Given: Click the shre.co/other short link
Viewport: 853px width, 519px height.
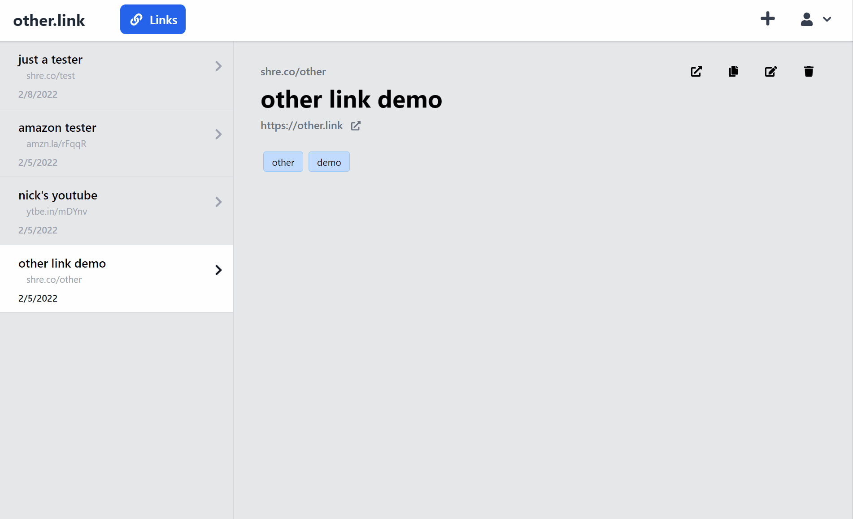Looking at the screenshot, I should click(293, 71).
